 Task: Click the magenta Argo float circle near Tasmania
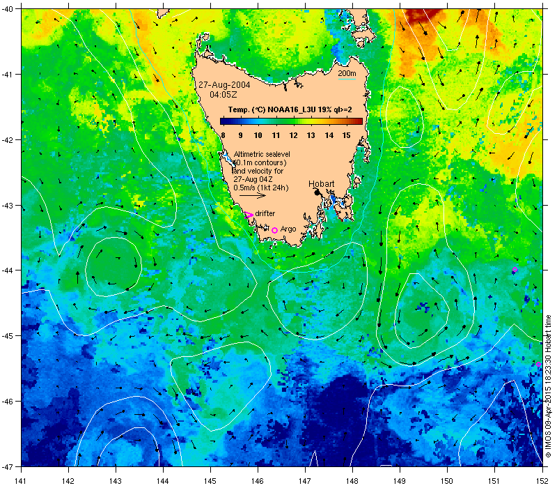click(x=274, y=231)
